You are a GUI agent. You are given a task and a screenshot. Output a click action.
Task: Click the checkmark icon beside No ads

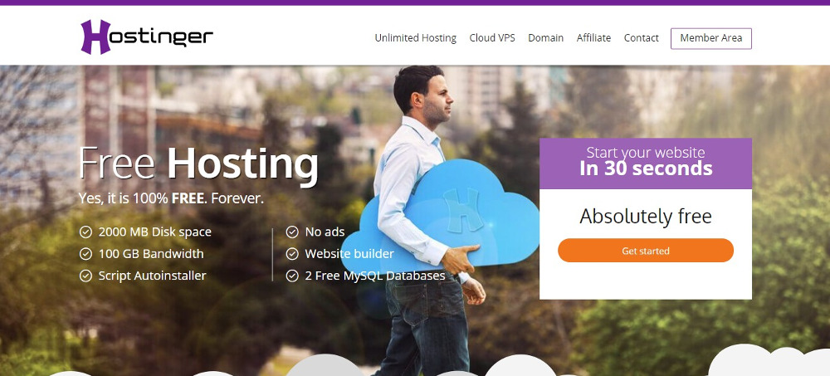click(292, 232)
